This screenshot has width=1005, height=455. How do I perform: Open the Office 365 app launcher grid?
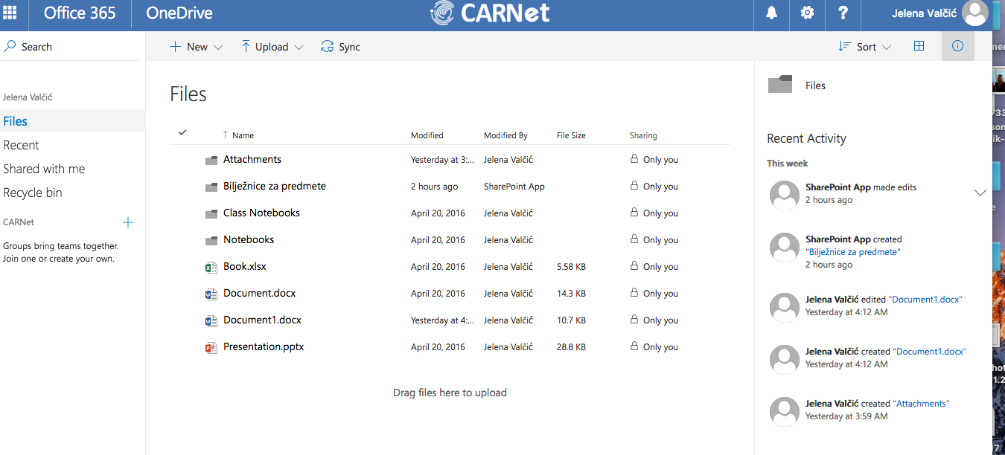point(10,13)
